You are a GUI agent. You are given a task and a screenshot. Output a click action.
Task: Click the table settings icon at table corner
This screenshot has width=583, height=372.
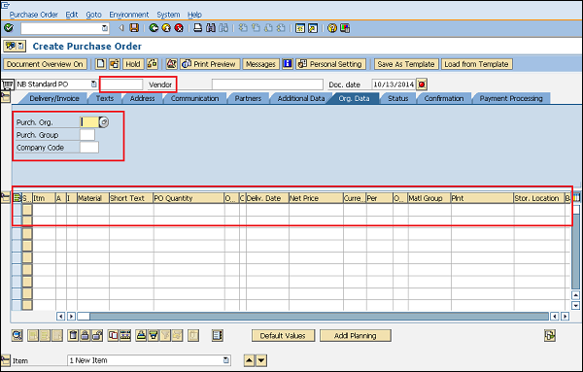pyautogui.click(x=576, y=198)
